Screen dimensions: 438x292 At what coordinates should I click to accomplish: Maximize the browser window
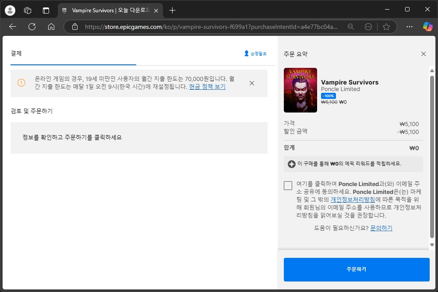(407, 10)
